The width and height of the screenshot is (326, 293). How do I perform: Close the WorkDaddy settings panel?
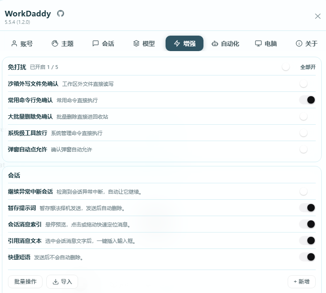[318, 16]
